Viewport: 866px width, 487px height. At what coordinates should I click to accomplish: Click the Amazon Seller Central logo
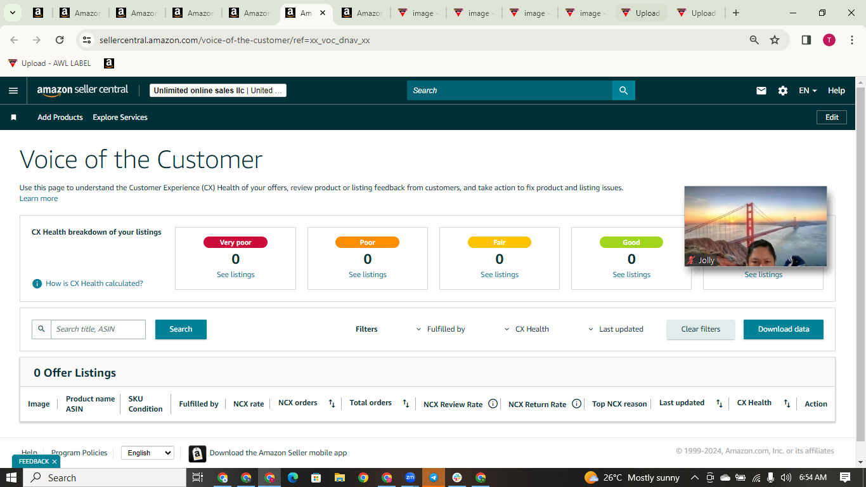tap(82, 90)
